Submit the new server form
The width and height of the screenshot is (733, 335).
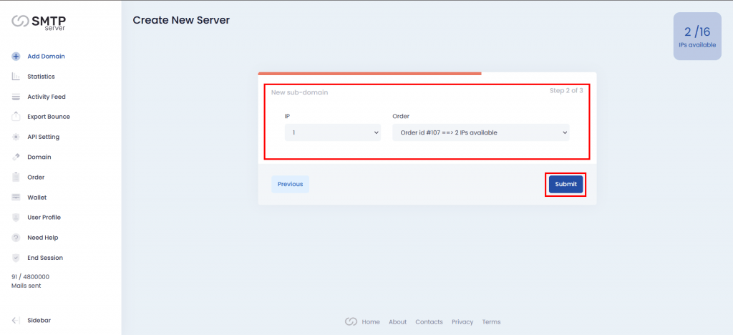(x=565, y=184)
